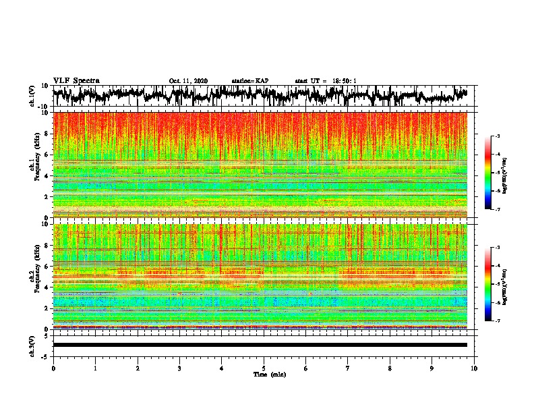Image resolution: width=534 pixels, height=413 pixels.
Task: Click the upper color scale bar beside ch.1
Action: [487, 173]
